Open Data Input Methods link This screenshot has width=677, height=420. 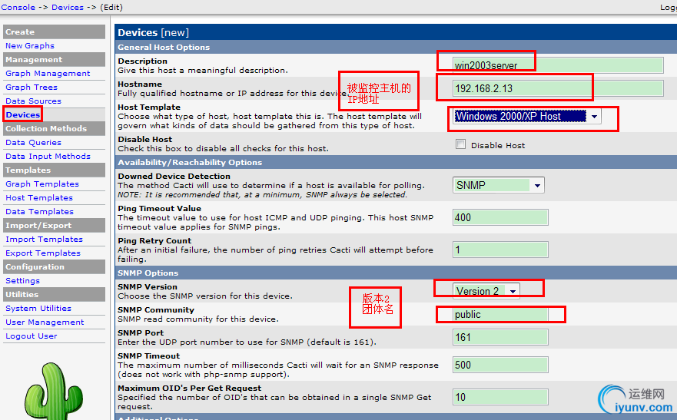coord(48,156)
